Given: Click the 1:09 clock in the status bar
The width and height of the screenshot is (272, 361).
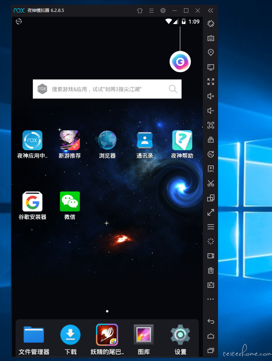Looking at the screenshot, I should pos(194,22).
